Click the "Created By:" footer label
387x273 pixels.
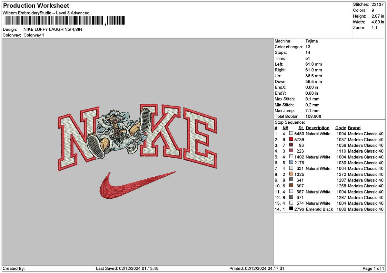(14, 268)
